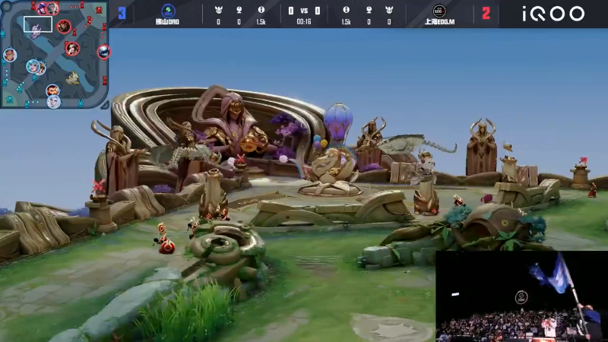Screen dimensions: 608x342
Task: Select the red-haired blue hero on left lane
Action: click(10, 55)
